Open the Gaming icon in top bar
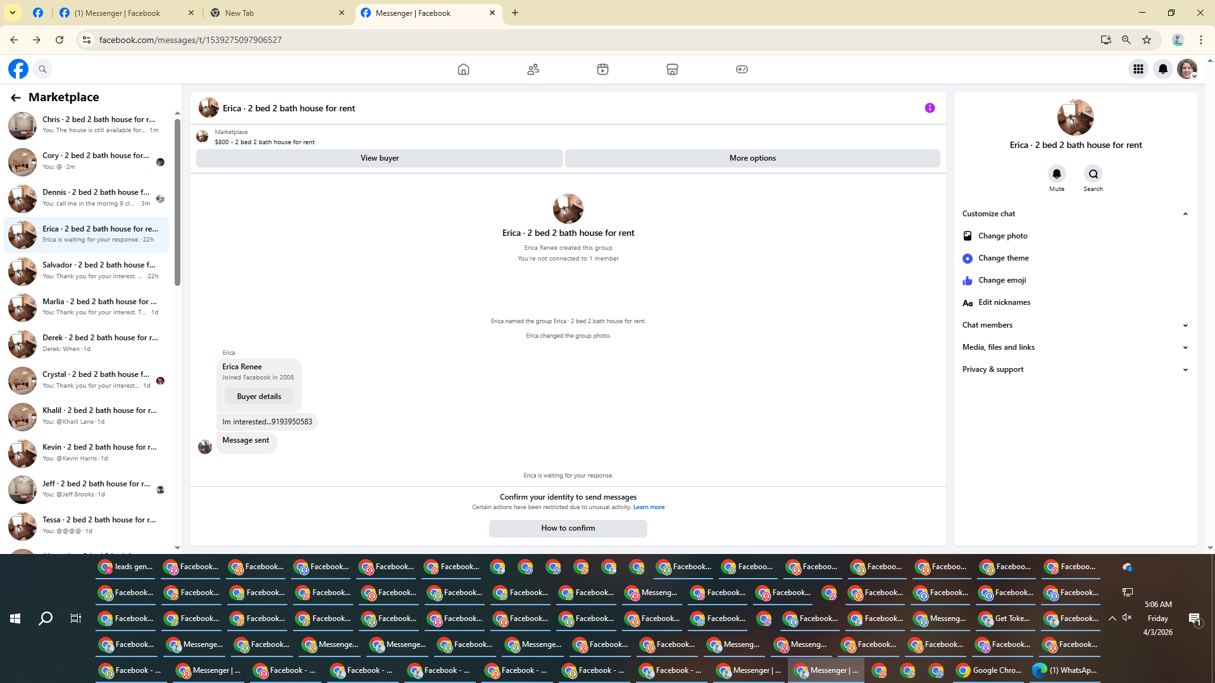The width and height of the screenshot is (1215, 683). 742,70
